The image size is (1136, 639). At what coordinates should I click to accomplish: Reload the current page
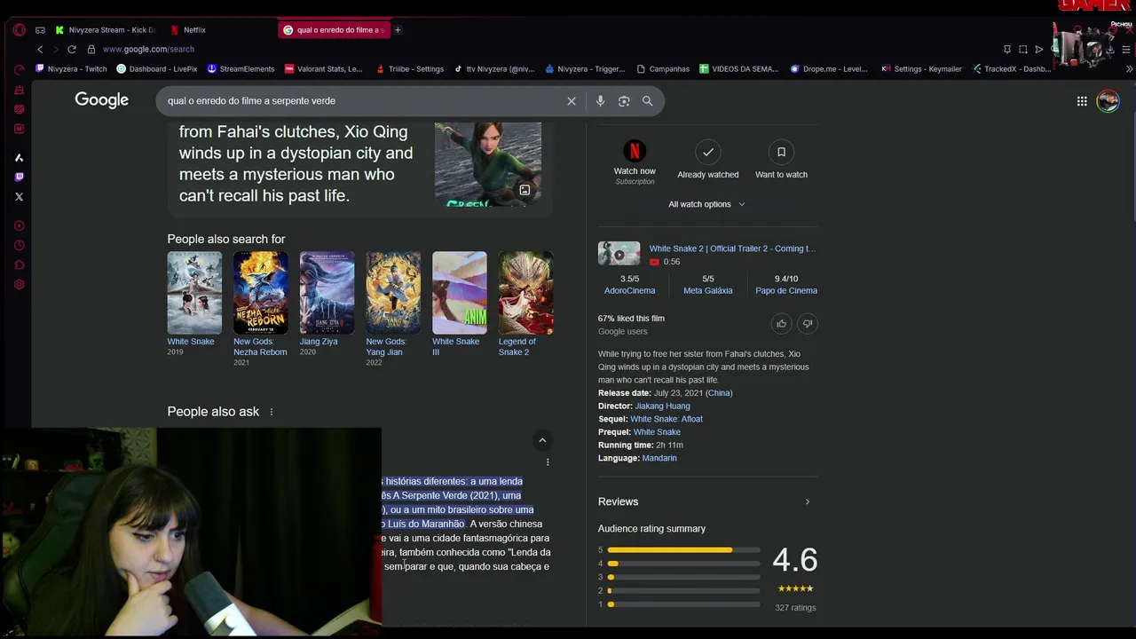coord(72,50)
